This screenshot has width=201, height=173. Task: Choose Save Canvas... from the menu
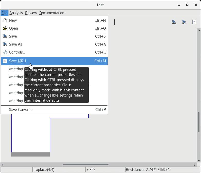(x=21, y=110)
